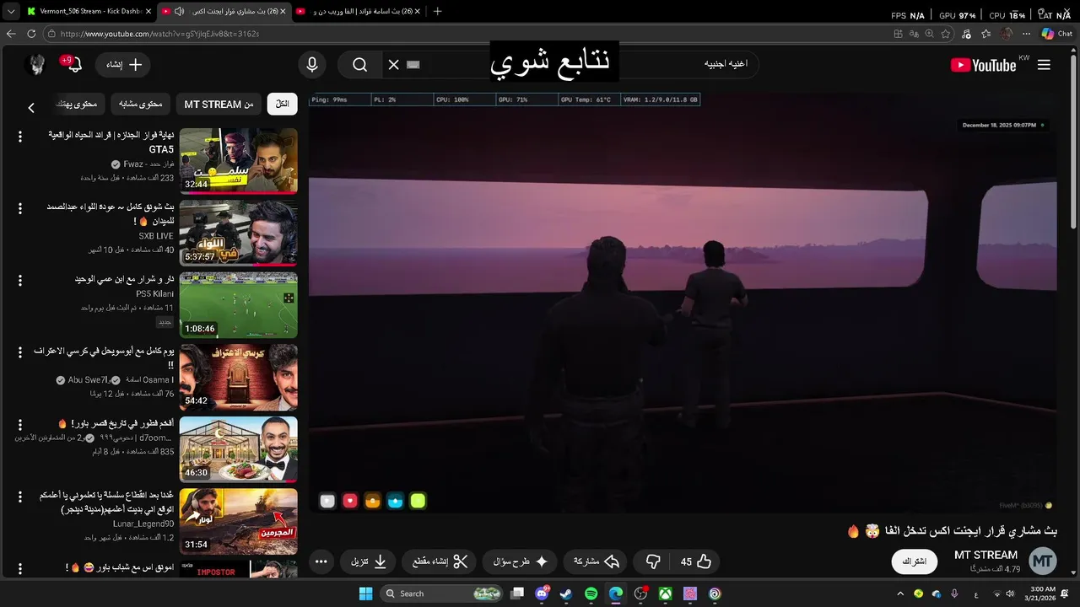The image size is (1080, 607).
Task: Run search with the magnifier icon
Action: pyautogui.click(x=360, y=65)
